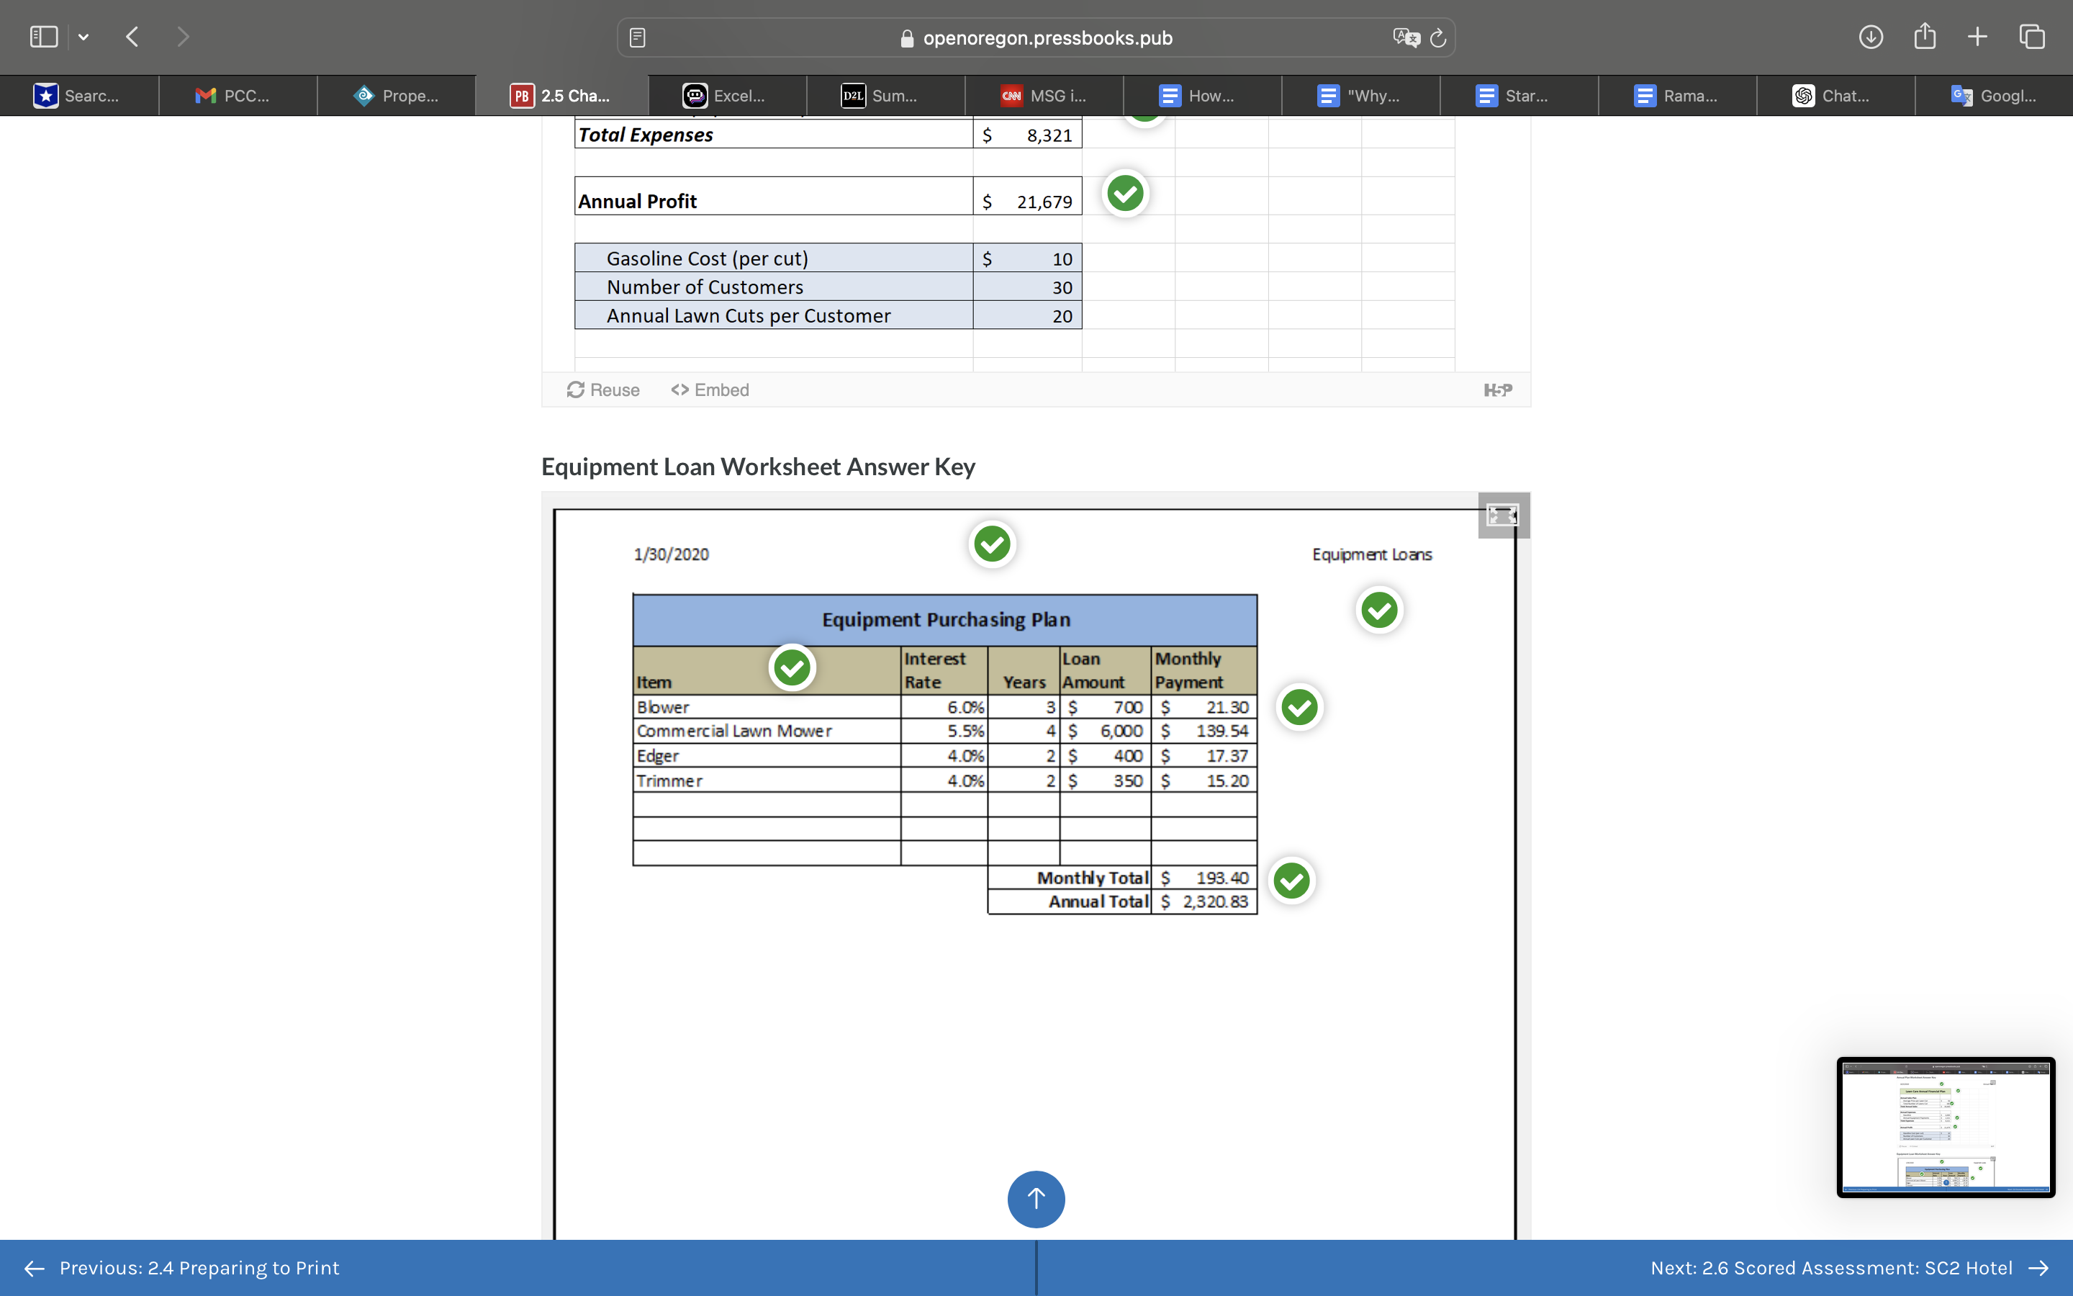The height and width of the screenshot is (1296, 2073).
Task: Open the Downloads list
Action: [1871, 36]
